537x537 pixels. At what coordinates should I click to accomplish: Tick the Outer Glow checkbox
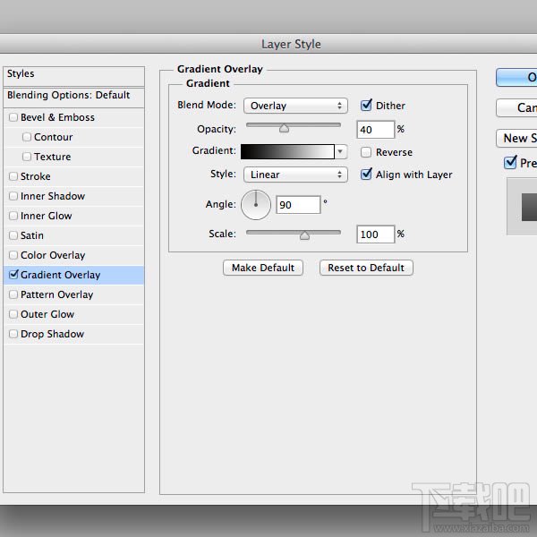tap(13, 314)
